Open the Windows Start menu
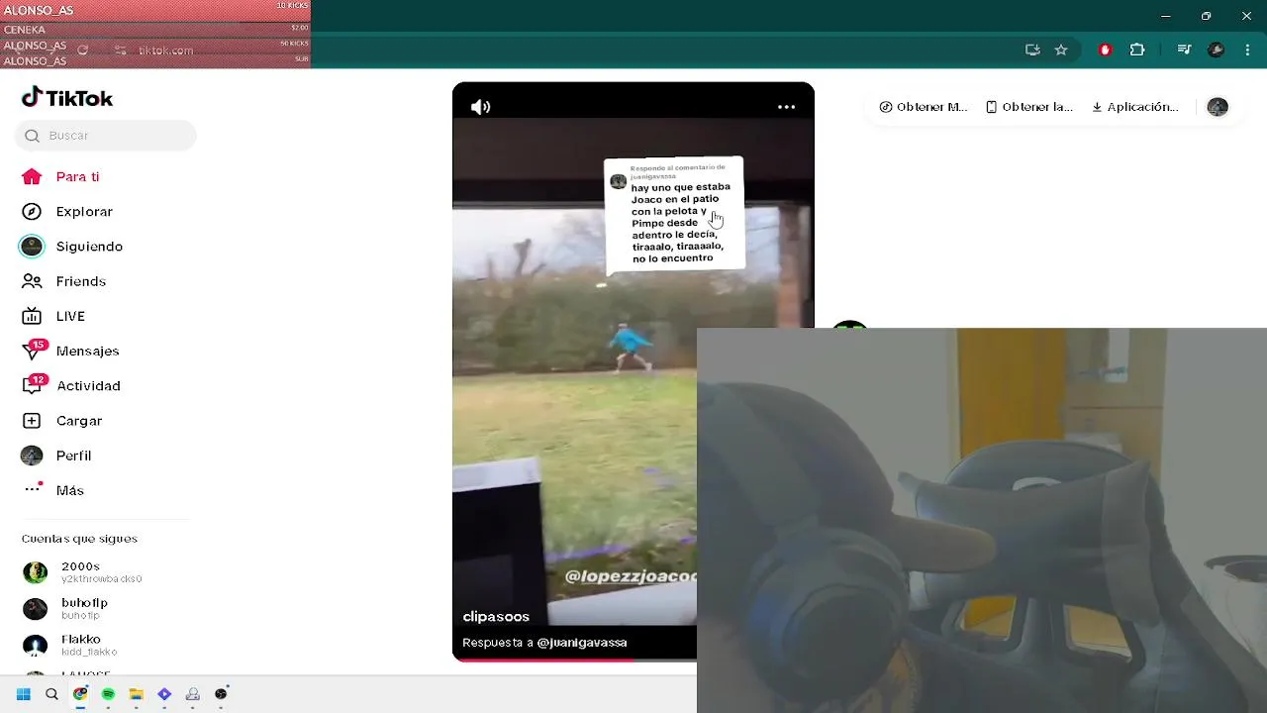Viewport: 1267px width, 713px height. pos(24,694)
